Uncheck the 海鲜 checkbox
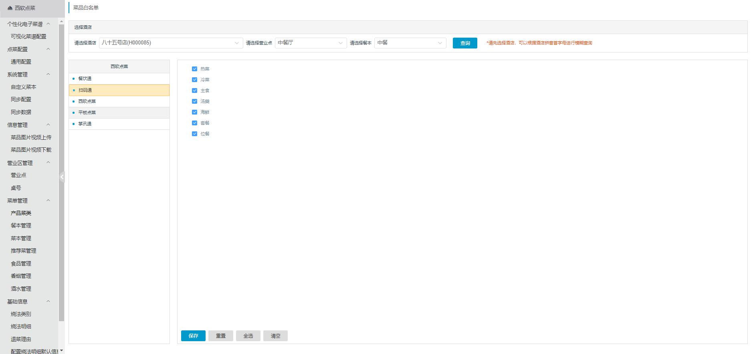751x354 pixels. click(x=195, y=112)
